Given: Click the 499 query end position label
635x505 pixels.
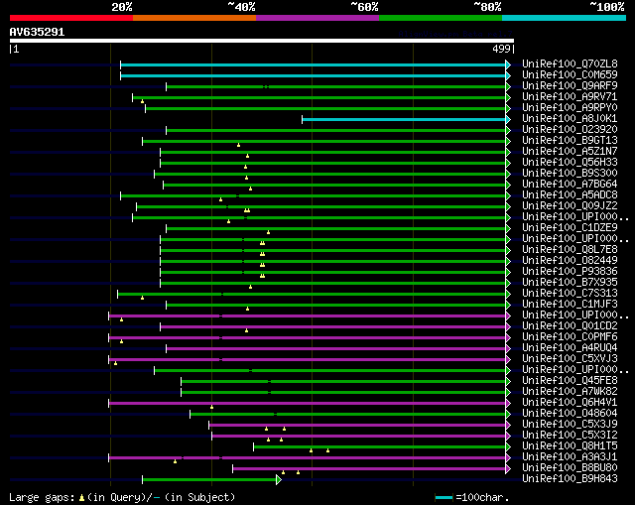Looking at the screenshot, I should click(x=501, y=49).
